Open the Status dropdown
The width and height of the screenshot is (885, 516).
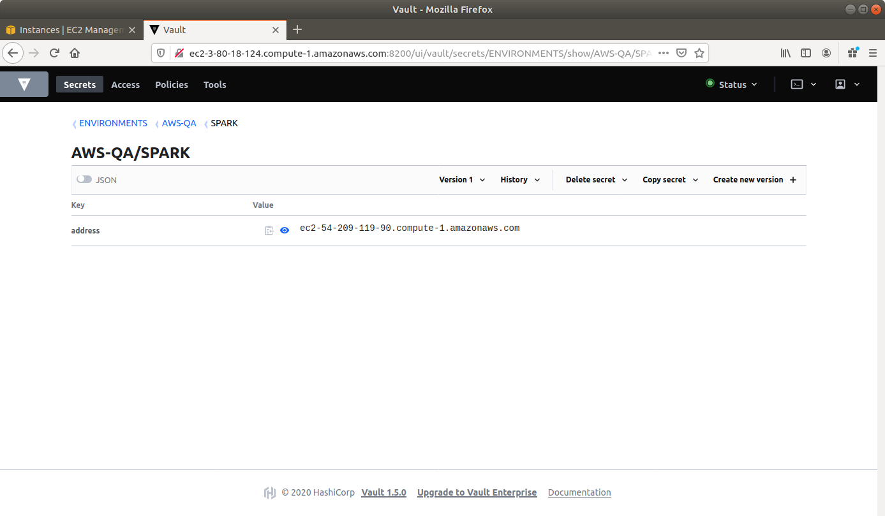coord(732,84)
